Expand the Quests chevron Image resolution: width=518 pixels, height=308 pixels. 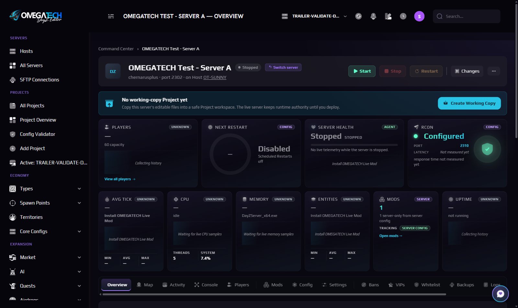(79, 286)
